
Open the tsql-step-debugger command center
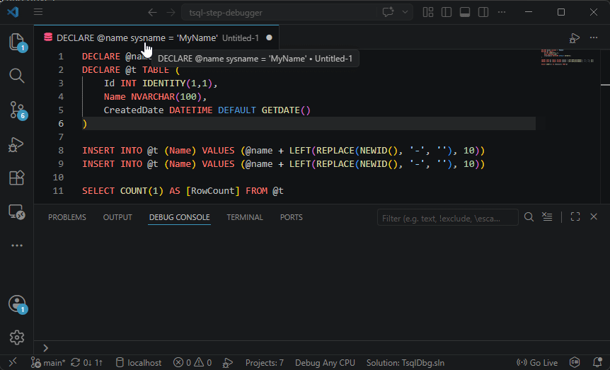click(x=279, y=13)
